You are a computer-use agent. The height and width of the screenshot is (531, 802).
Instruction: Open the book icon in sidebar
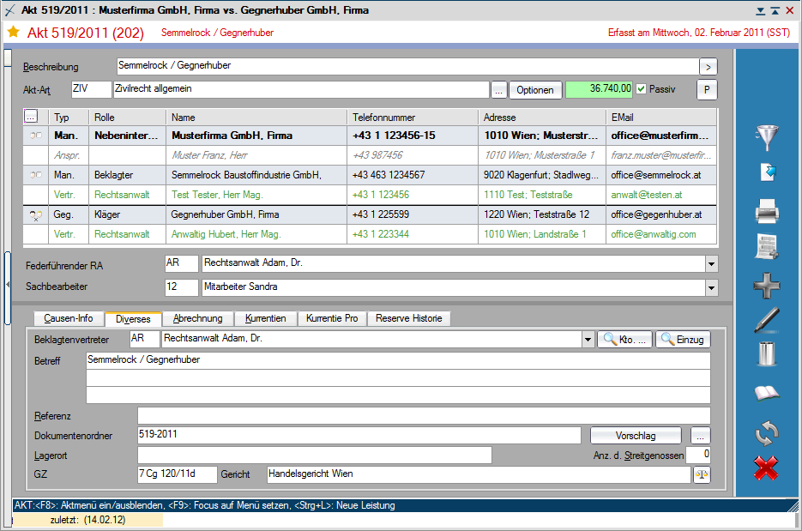coord(766,394)
